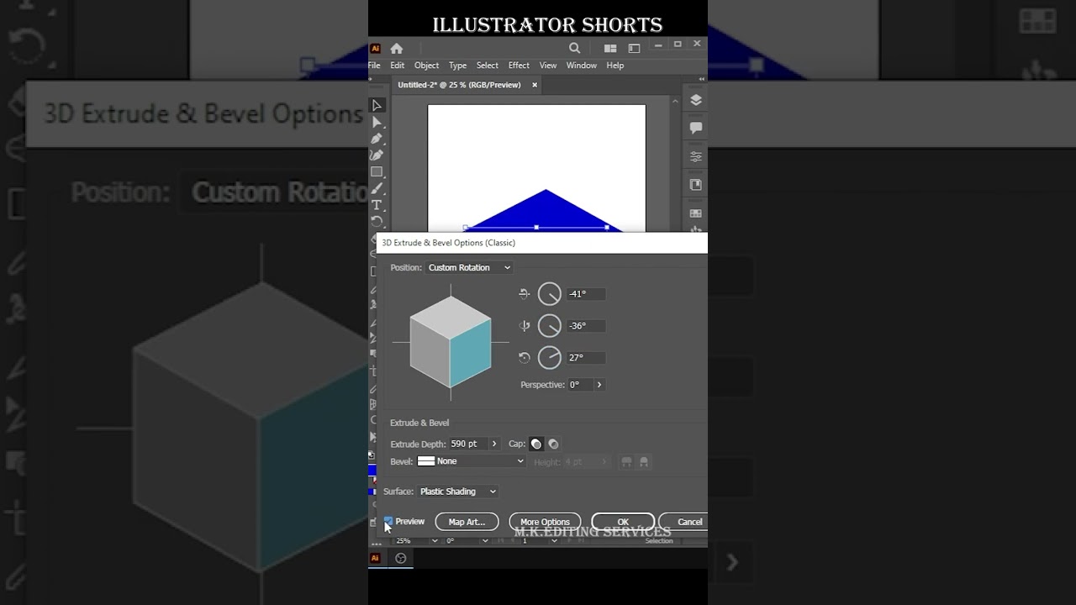Select the Curvature tool
Image resolution: width=1076 pixels, height=605 pixels.
tap(377, 155)
